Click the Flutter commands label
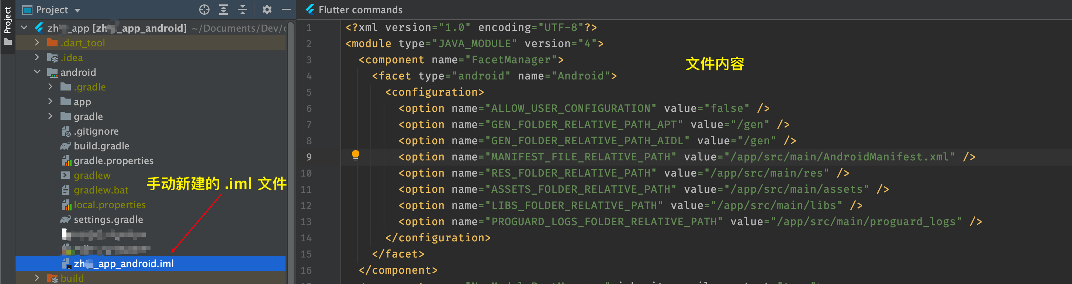 (360, 10)
